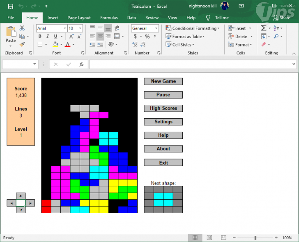Switch to the Data tab
Viewport: 299px width, 242px height.
click(131, 18)
